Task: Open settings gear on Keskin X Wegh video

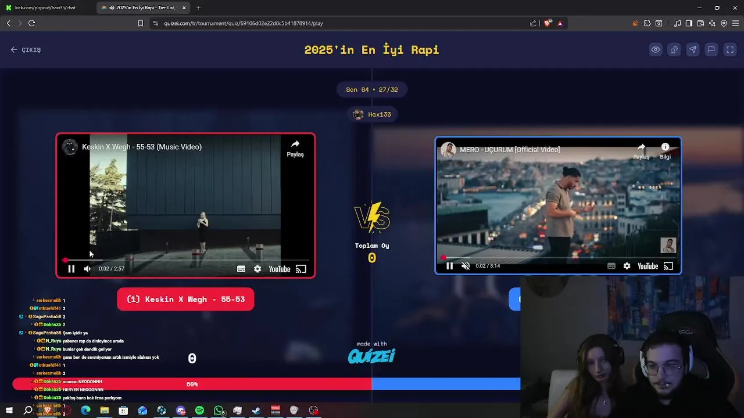Action: tap(257, 269)
